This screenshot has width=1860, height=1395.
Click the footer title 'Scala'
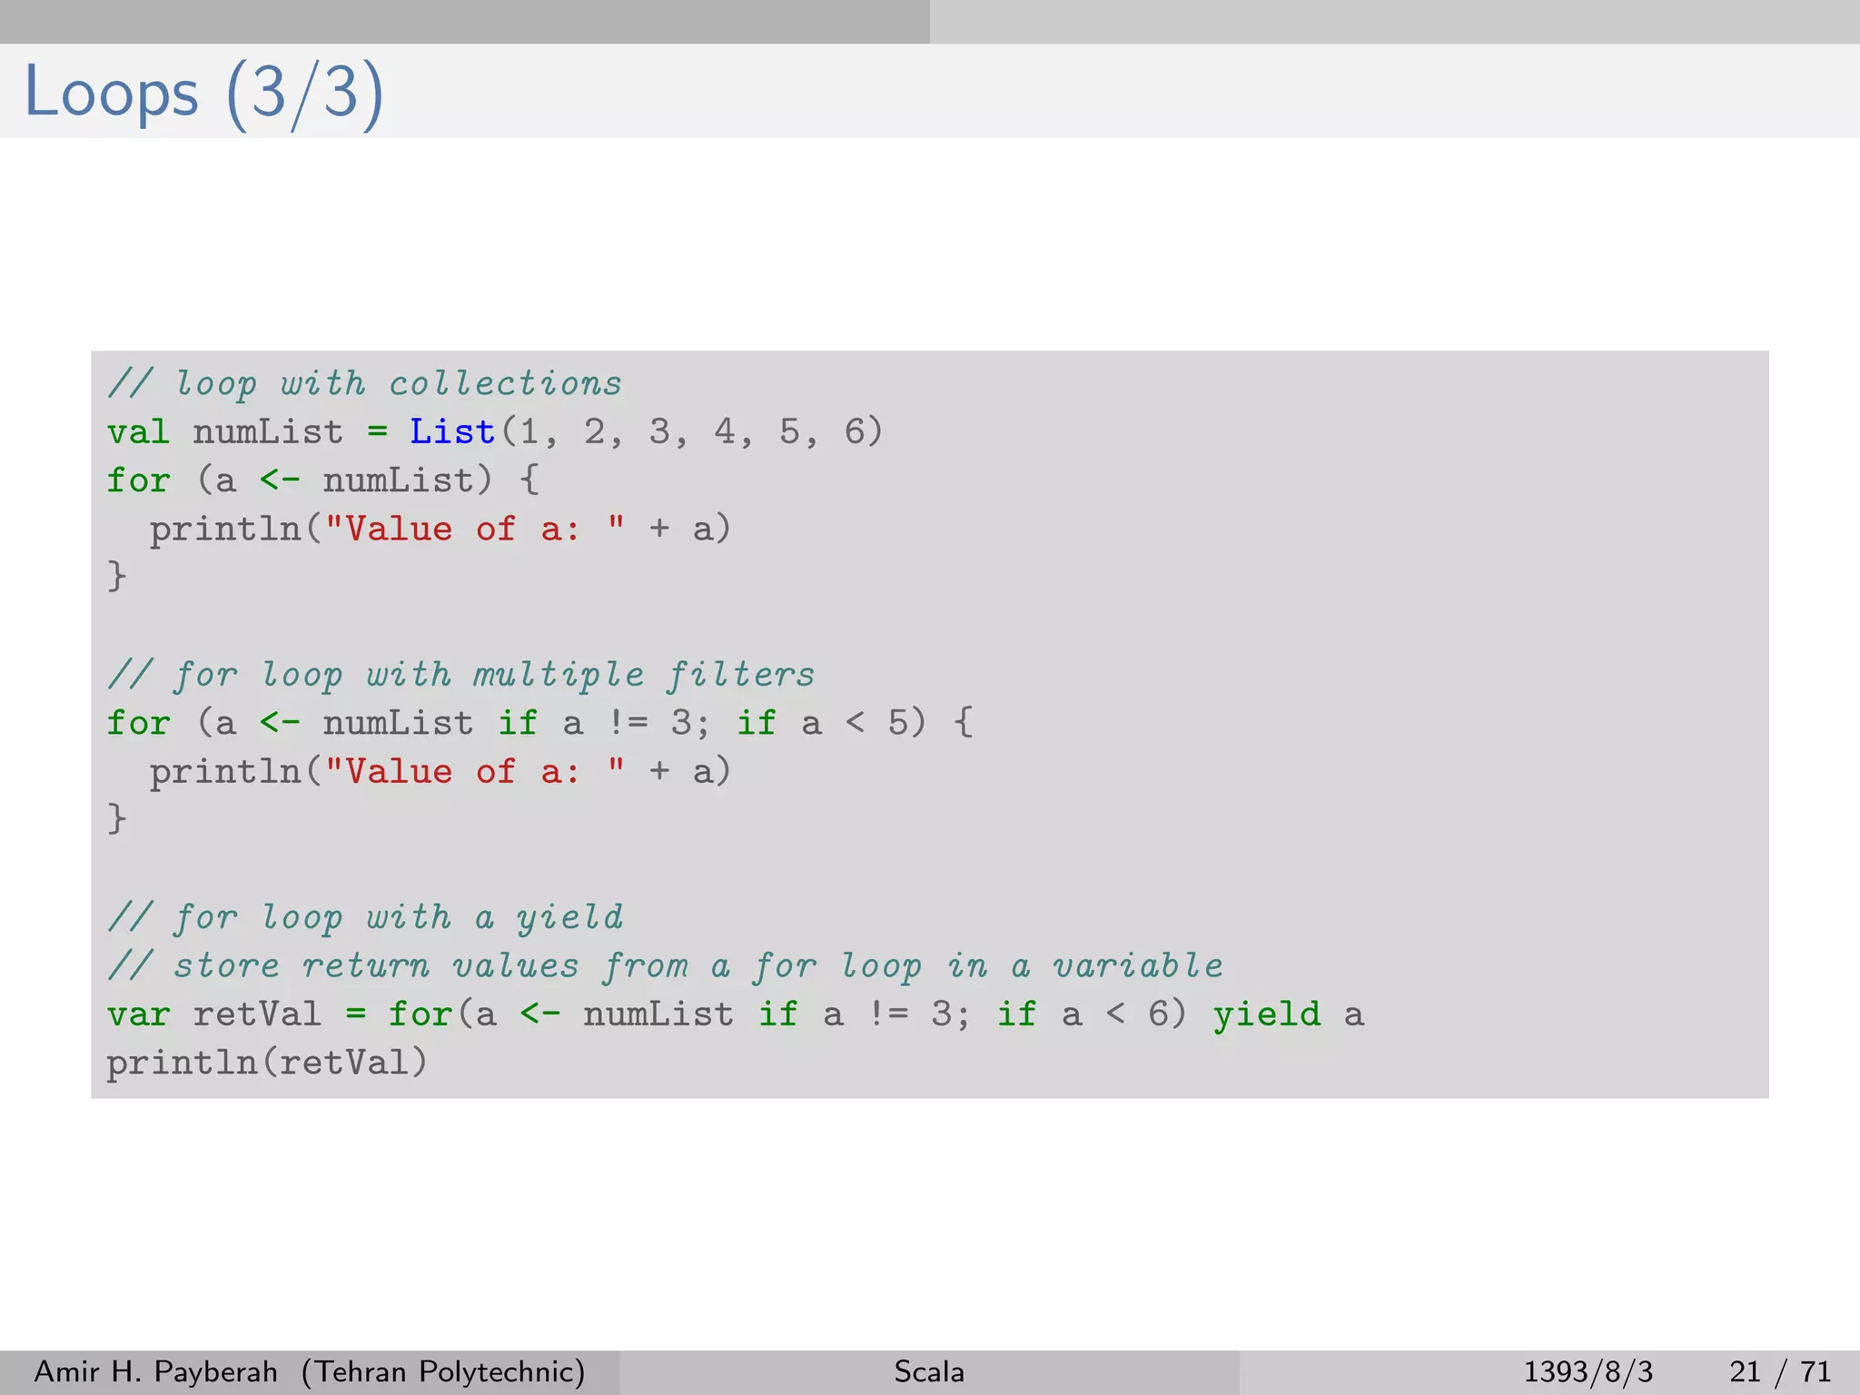coord(929,1371)
